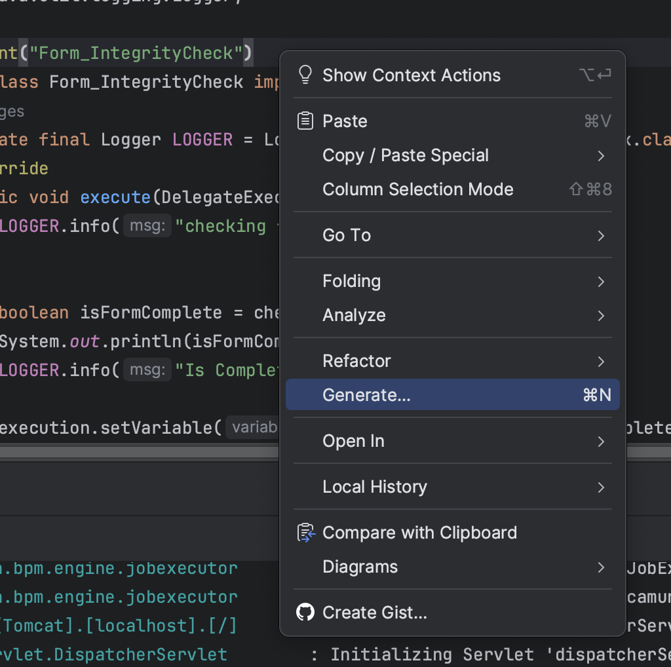Expand the Folding submenu chevron
Screen dimensions: 671x667
601,282
